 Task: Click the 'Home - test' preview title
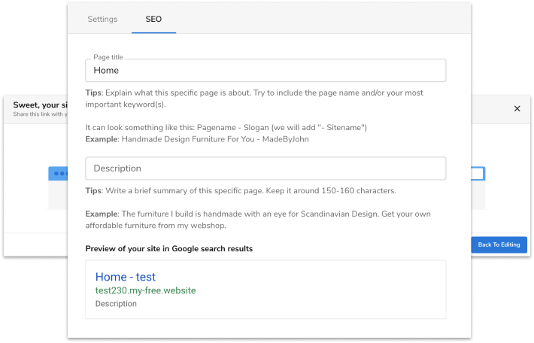(126, 278)
